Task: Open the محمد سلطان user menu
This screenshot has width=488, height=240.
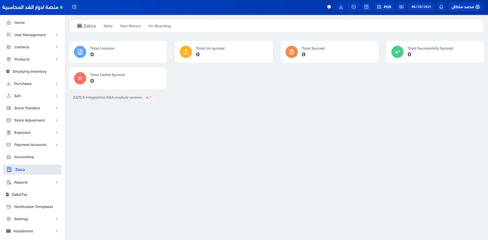Action: tap(466, 7)
